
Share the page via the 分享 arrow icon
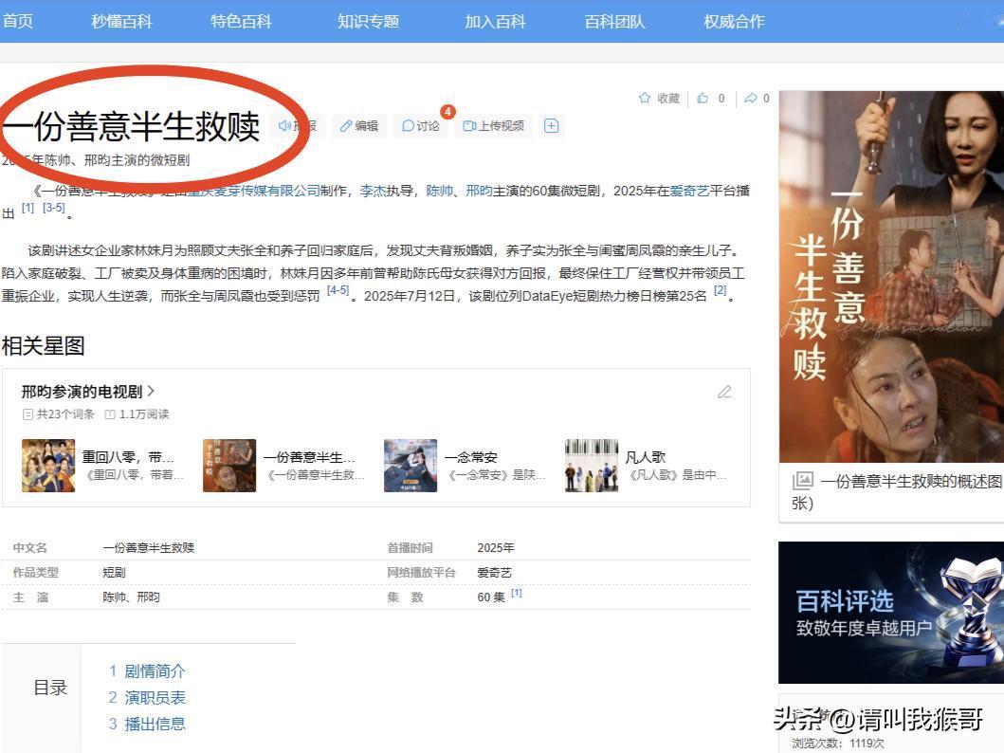pyautogui.click(x=749, y=98)
